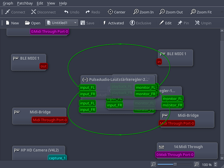Select HP HD Camera capture_1 port
Image resolution: width=224 pixels, height=168 pixels.
tap(57, 158)
